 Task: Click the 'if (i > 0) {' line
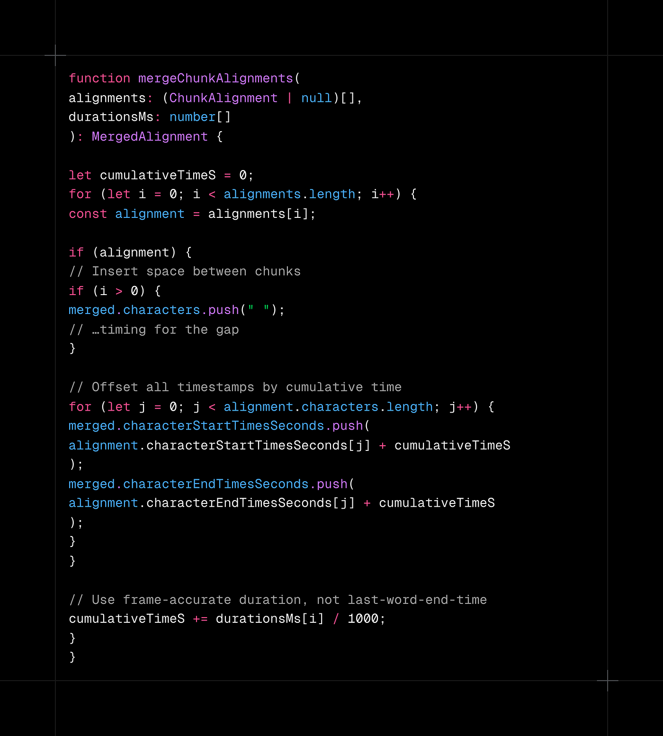point(115,291)
